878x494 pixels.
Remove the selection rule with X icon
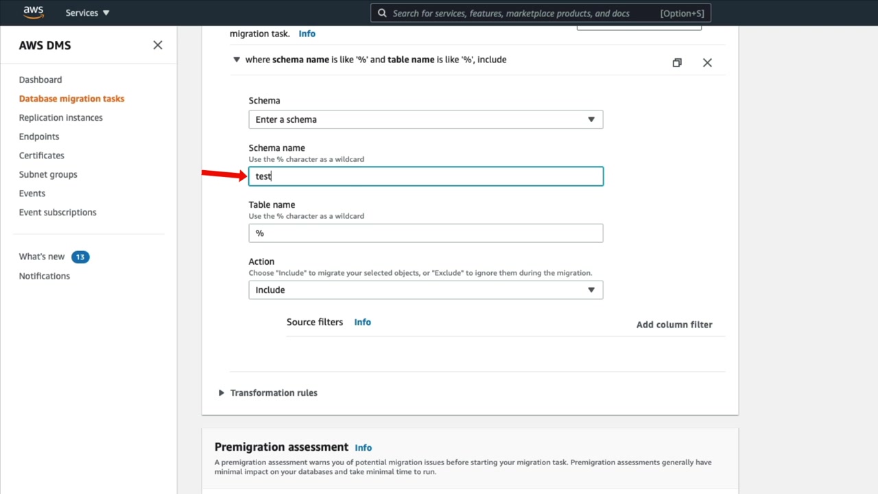pyautogui.click(x=707, y=62)
